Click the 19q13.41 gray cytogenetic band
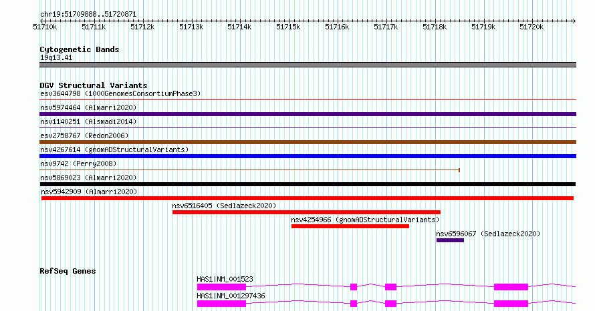The width and height of the screenshot is (595, 311). [308, 65]
